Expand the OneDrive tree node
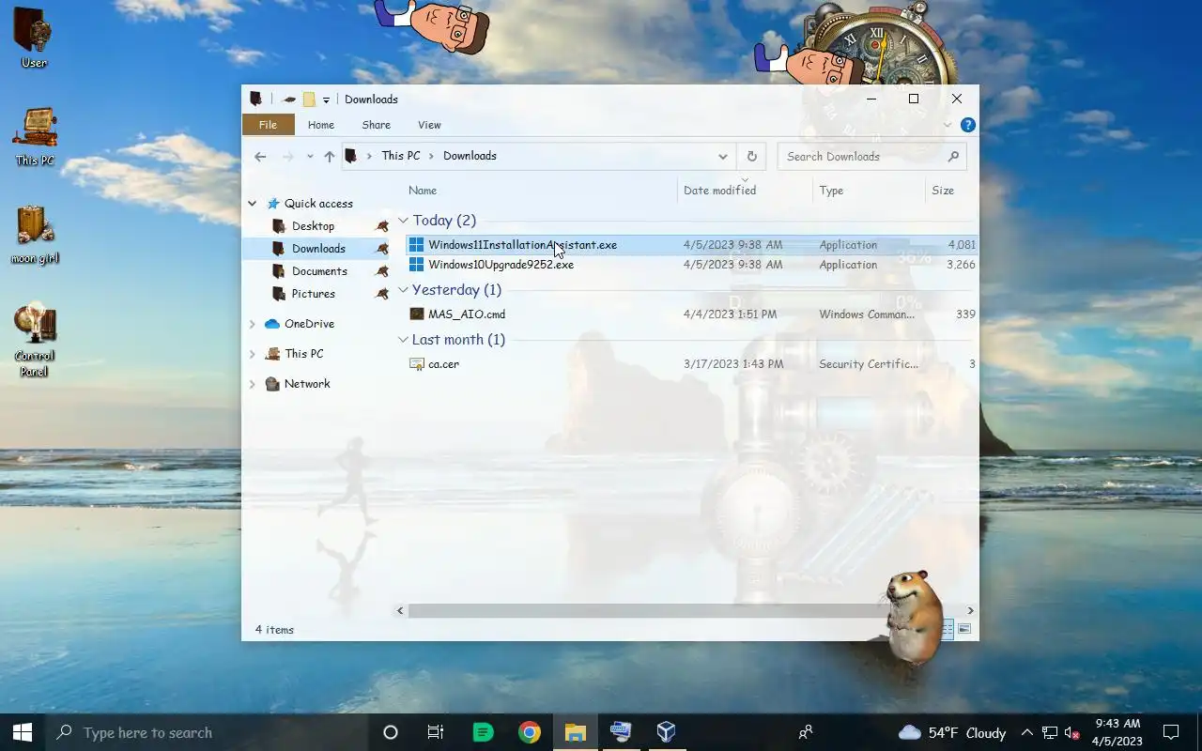Image resolution: width=1202 pixels, height=751 pixels. coord(252,324)
